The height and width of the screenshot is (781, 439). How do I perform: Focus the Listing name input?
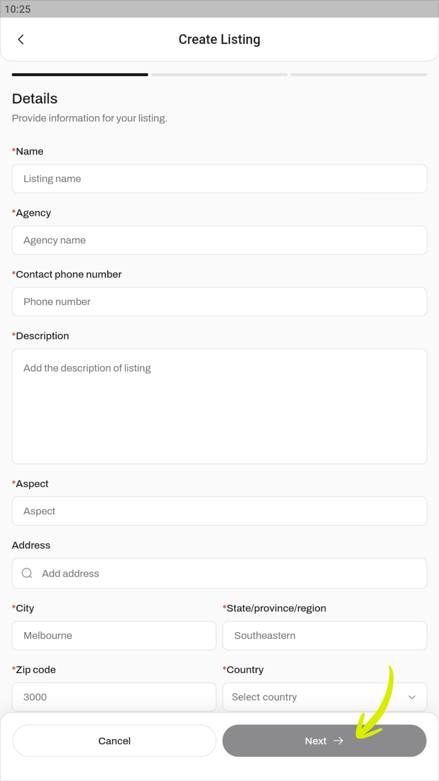[219, 179]
